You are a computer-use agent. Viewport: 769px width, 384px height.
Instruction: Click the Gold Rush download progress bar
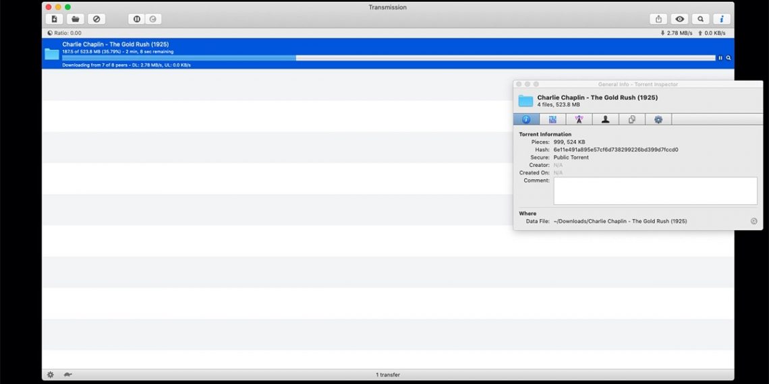pyautogui.click(x=389, y=58)
